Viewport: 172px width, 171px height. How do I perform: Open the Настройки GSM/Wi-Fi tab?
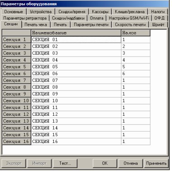[x=129, y=18]
